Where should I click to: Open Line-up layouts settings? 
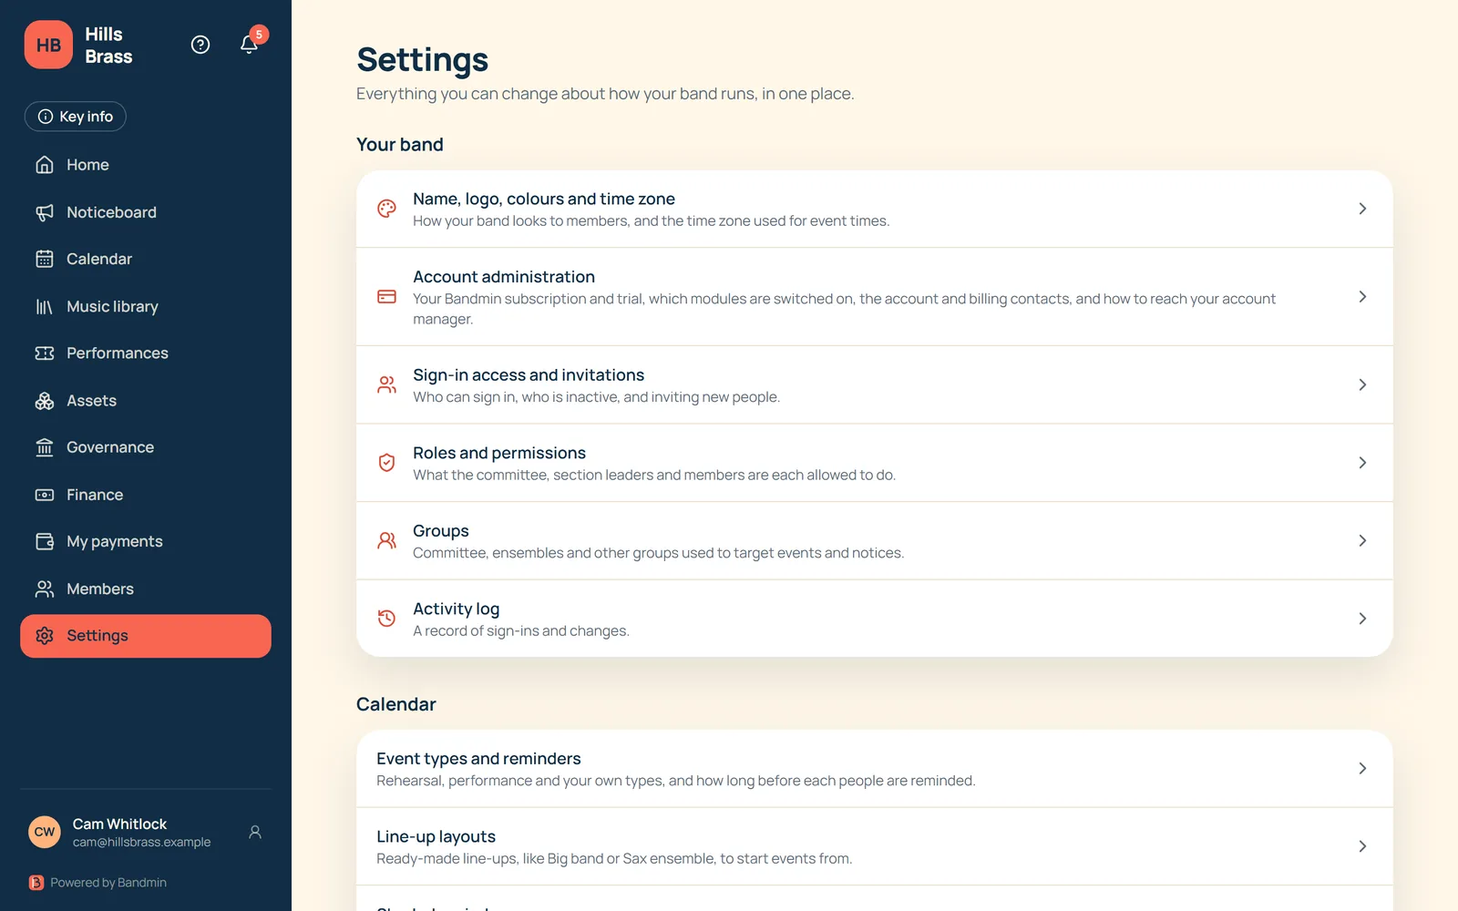pos(875,846)
